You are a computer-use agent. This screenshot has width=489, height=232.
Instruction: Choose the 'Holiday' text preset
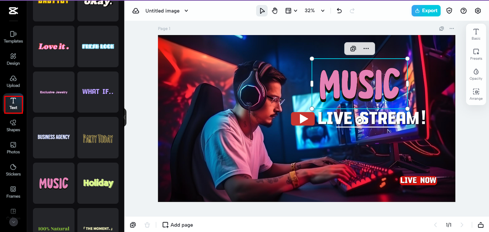tap(98, 183)
